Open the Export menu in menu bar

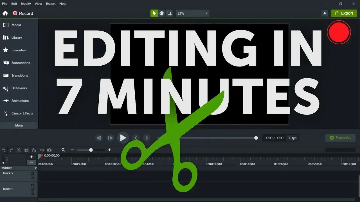tap(51, 4)
